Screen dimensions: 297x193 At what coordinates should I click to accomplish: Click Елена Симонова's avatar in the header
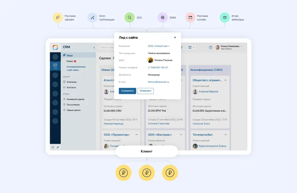point(218,47)
